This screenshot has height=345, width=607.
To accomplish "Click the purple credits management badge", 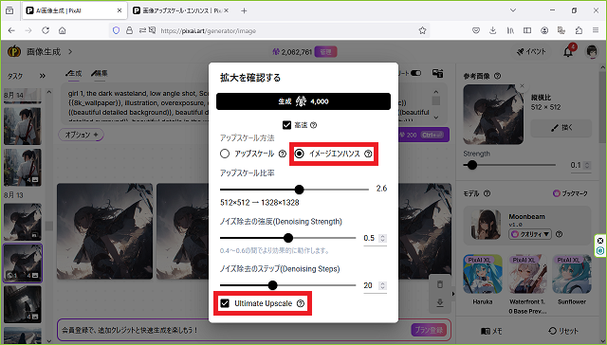I will click(x=325, y=51).
